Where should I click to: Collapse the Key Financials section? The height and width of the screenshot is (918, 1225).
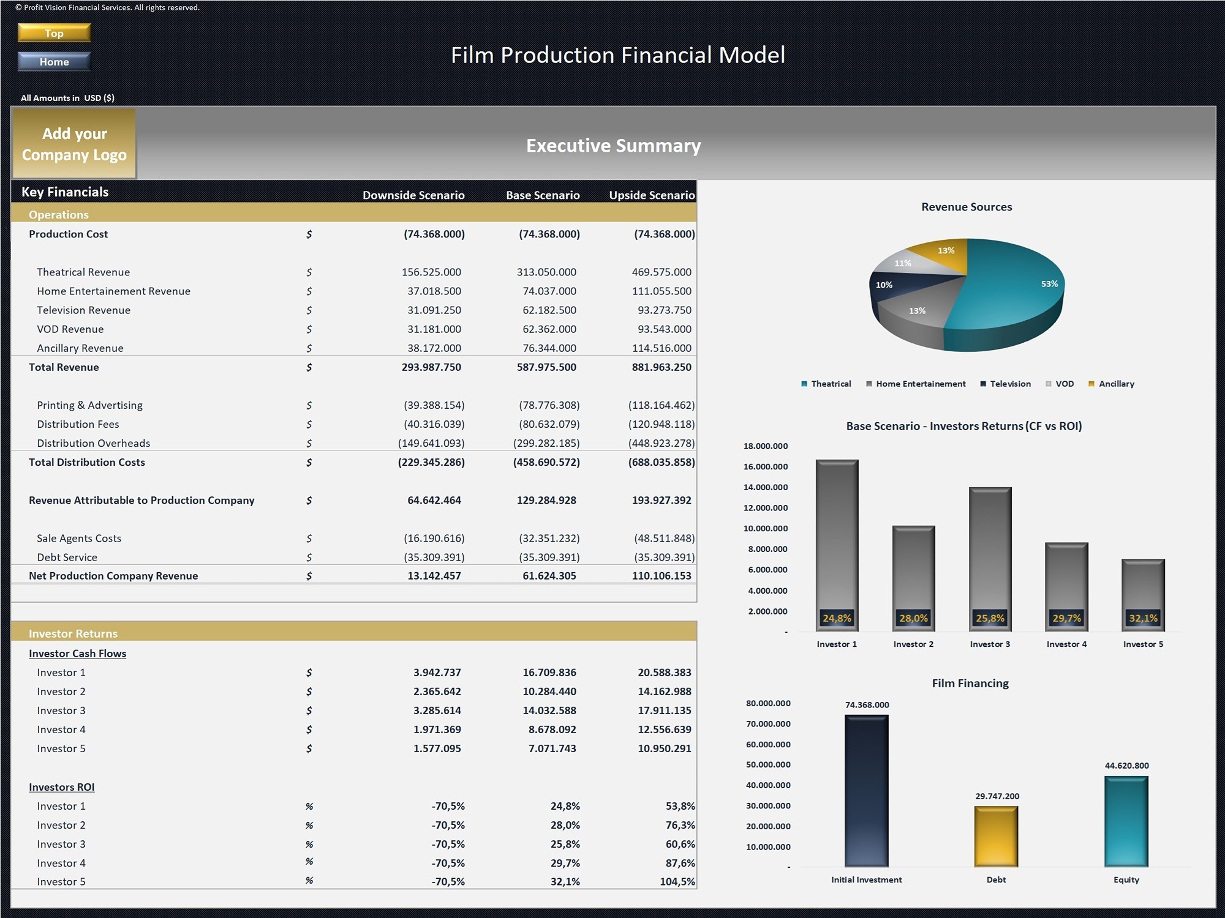pyautogui.click(x=65, y=192)
